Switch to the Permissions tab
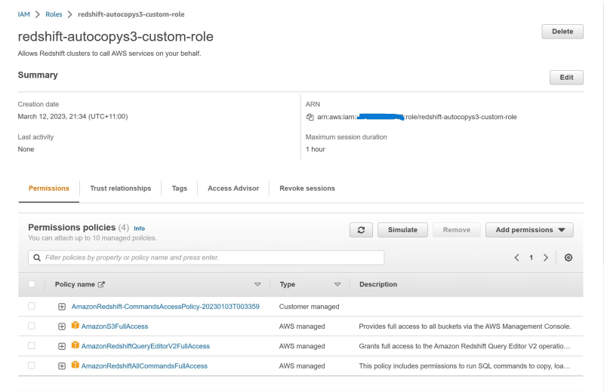Screen dimensions: 604x392 [49, 188]
